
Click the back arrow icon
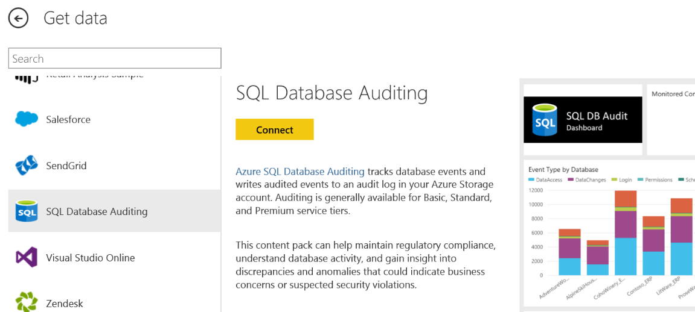click(x=19, y=19)
